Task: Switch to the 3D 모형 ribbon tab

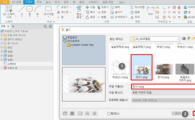Action: click(x=16, y=2)
